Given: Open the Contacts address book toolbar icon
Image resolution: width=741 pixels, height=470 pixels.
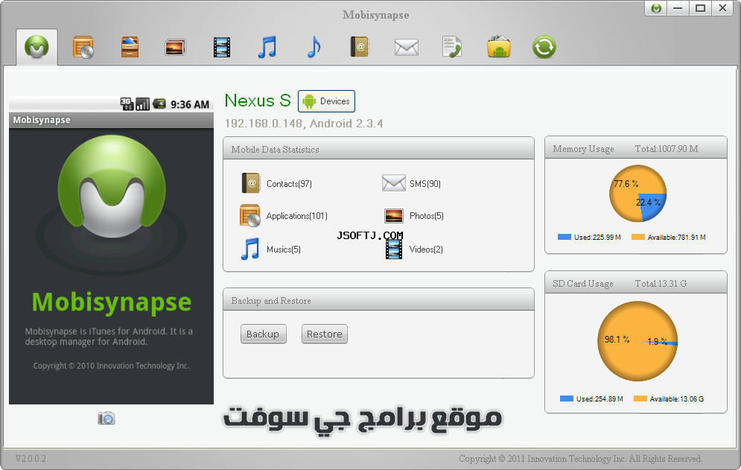Looking at the screenshot, I should (x=360, y=47).
